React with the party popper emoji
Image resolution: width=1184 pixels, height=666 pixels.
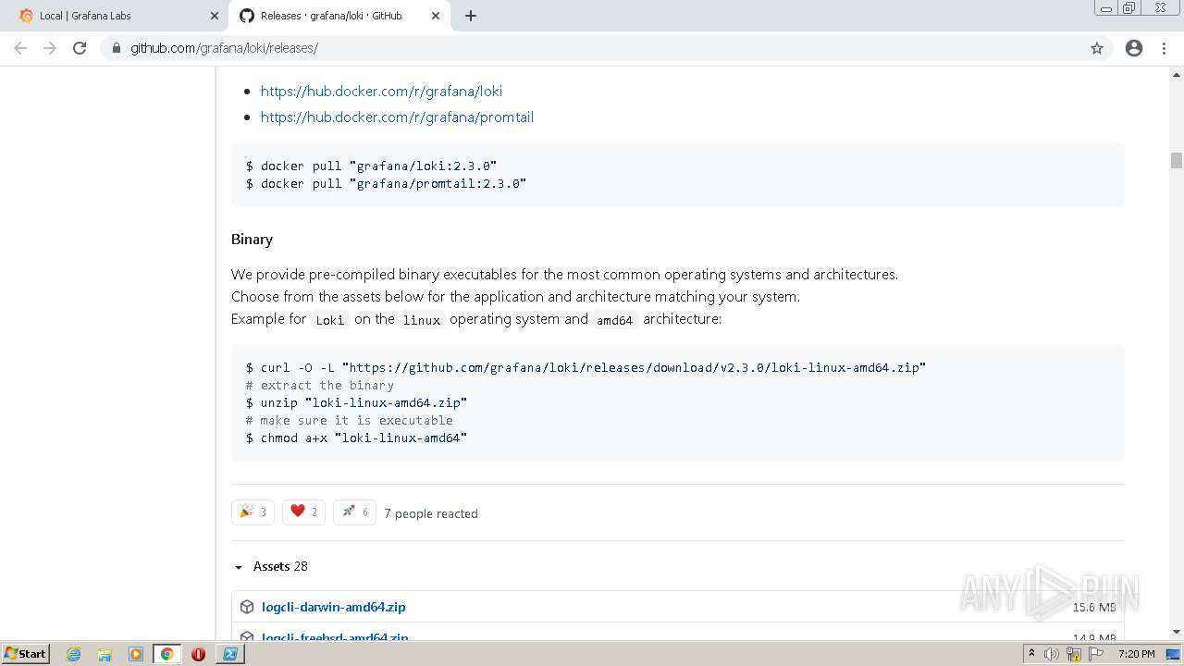pyautogui.click(x=253, y=512)
